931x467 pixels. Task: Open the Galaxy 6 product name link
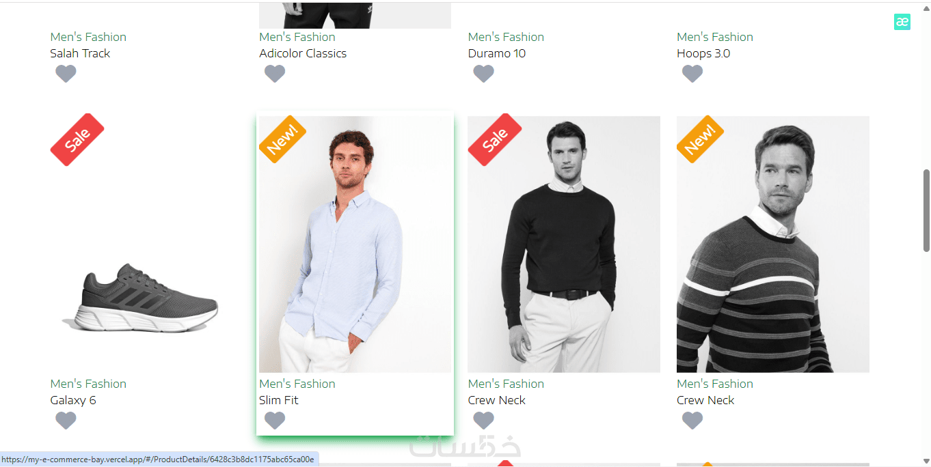coord(73,400)
